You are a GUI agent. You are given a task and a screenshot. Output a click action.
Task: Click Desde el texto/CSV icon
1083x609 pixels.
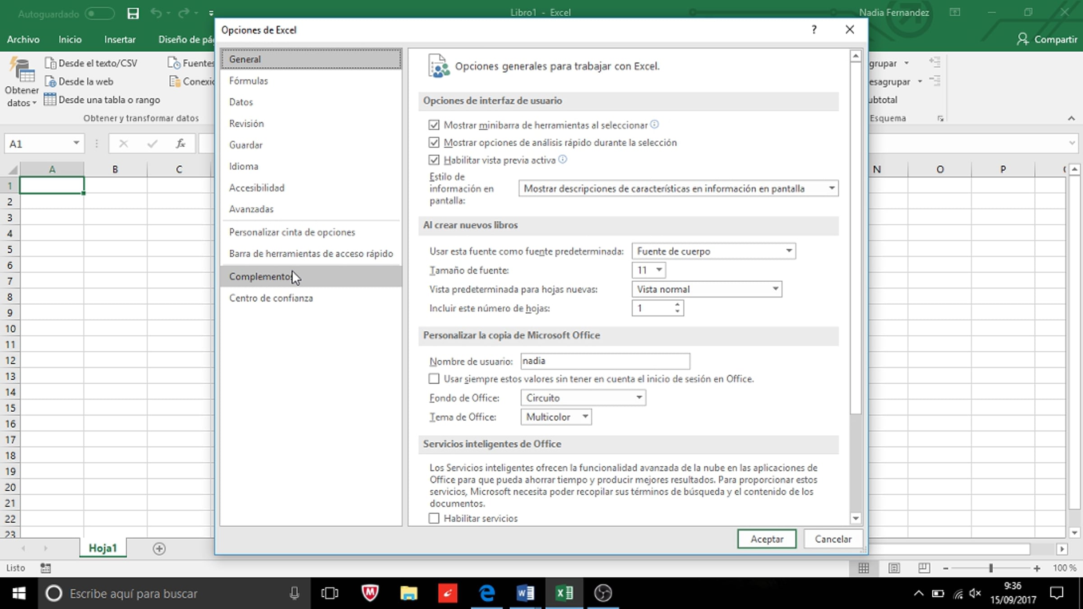(50, 63)
